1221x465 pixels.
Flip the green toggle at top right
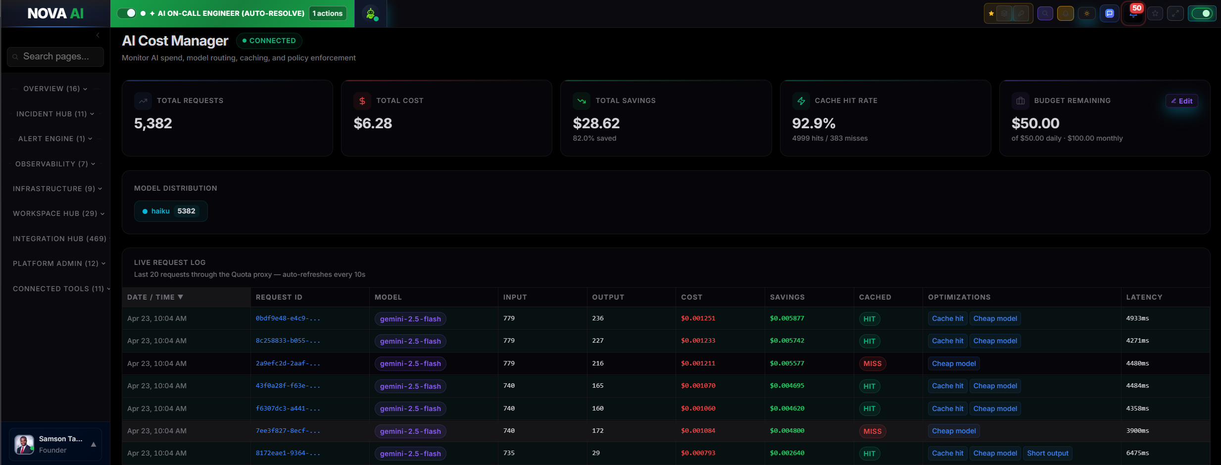click(x=1203, y=13)
